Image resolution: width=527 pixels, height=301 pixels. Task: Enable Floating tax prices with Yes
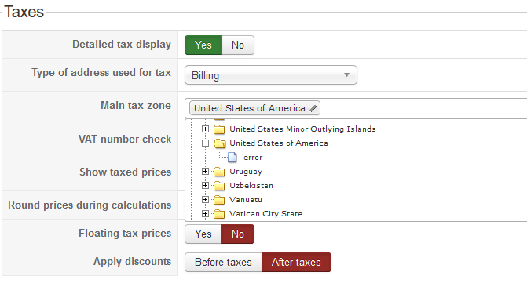pyautogui.click(x=203, y=234)
